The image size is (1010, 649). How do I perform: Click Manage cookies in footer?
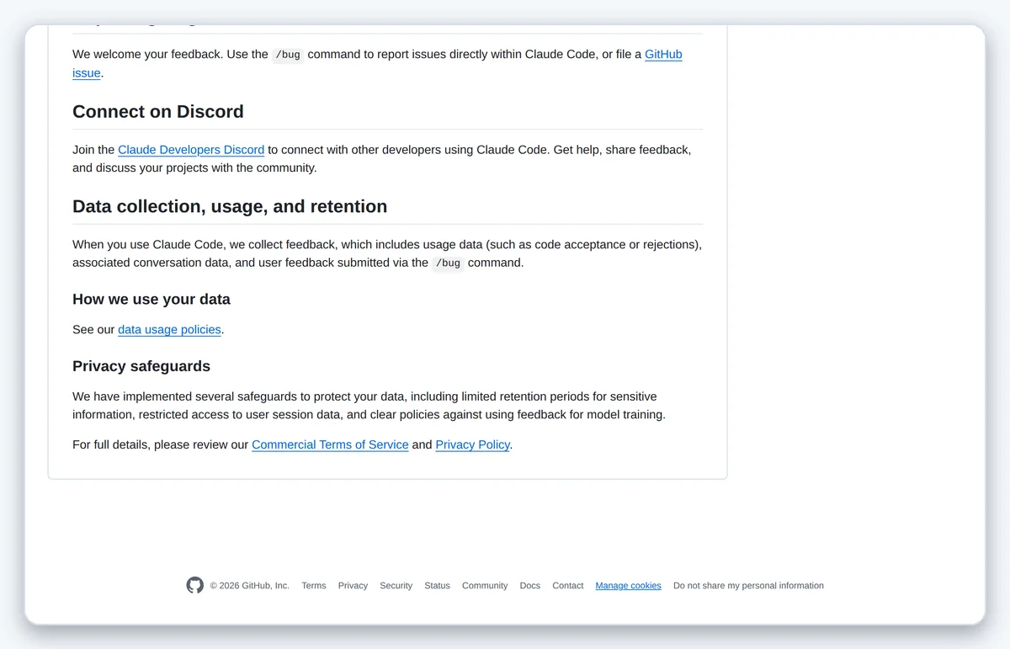(x=629, y=586)
